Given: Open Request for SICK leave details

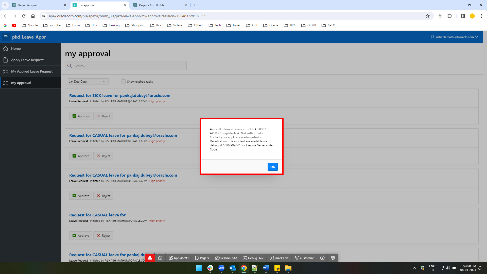Looking at the screenshot, I should [120, 95].
